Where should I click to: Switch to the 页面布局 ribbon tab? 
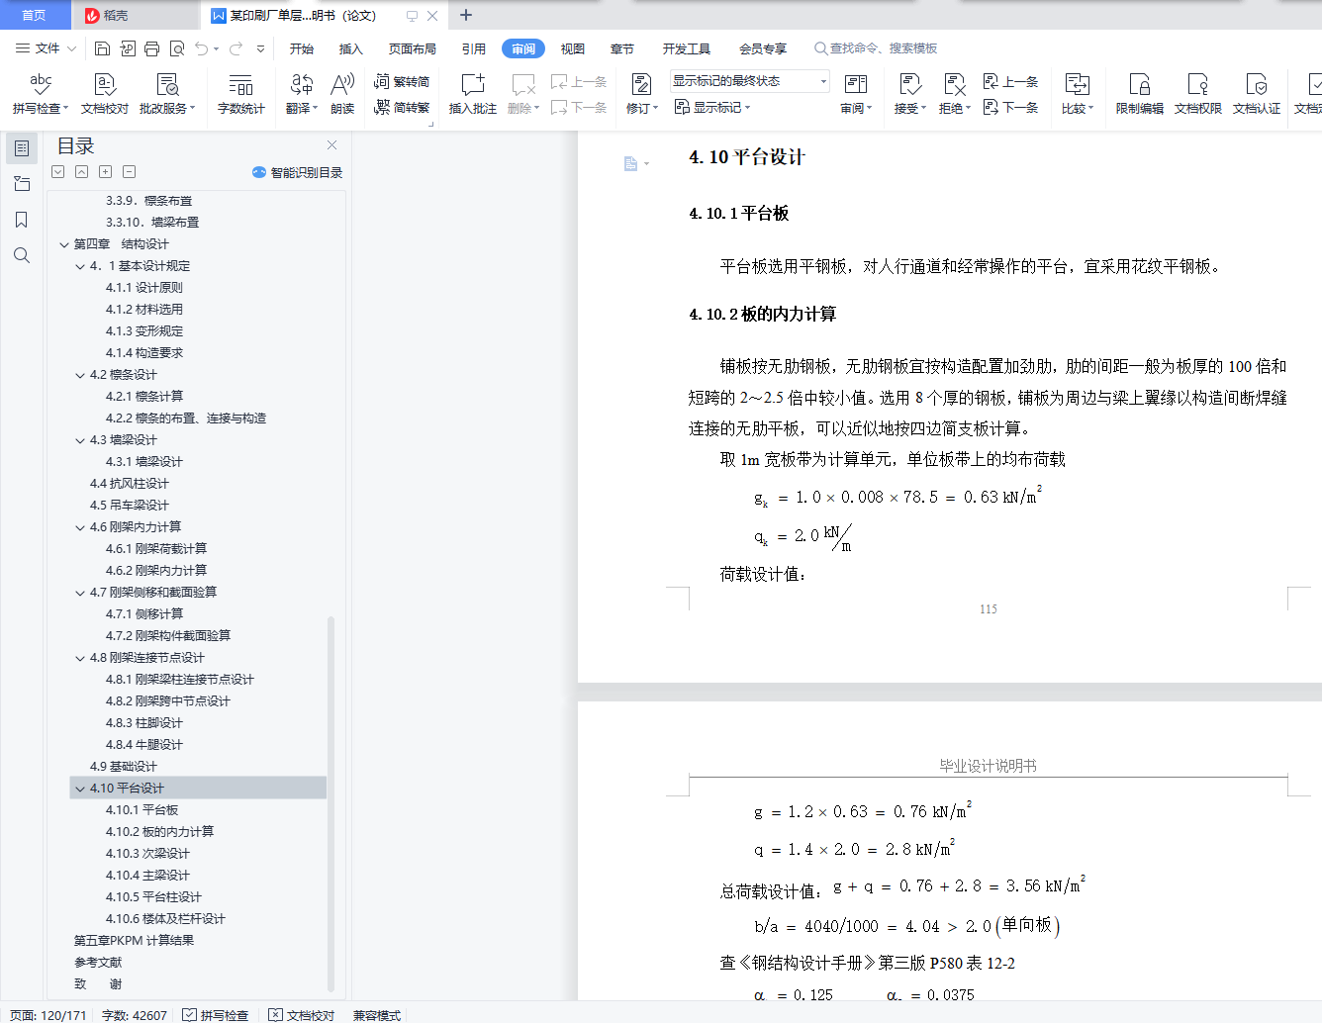coord(413,48)
